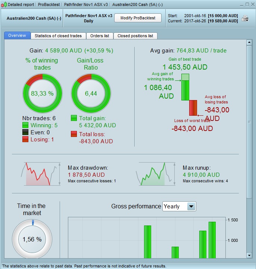Click the red worst trade bar
This screenshot has width=256, height=269.
click(x=193, y=108)
